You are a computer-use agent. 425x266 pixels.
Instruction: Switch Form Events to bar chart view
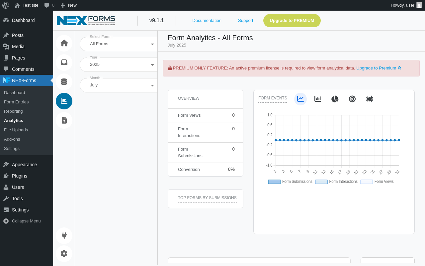pos(318,99)
